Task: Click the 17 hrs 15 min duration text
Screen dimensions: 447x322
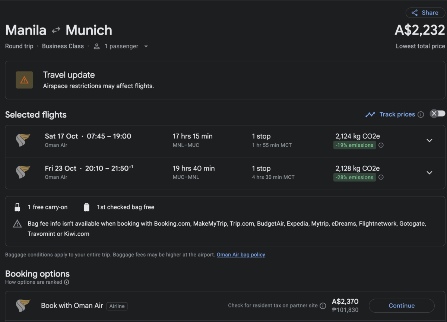Action: (x=193, y=136)
